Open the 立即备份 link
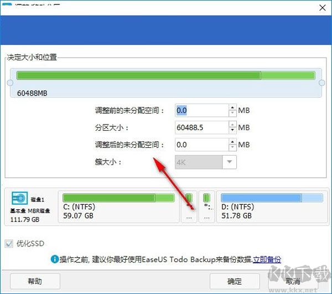Viewport: 332px width, 294px height. [x=267, y=260]
